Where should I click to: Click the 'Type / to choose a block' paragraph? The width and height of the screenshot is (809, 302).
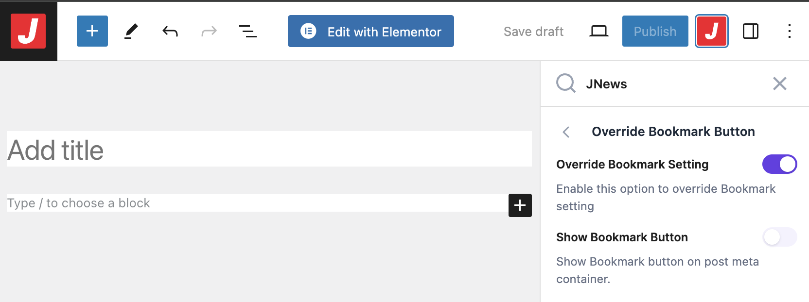(x=257, y=203)
